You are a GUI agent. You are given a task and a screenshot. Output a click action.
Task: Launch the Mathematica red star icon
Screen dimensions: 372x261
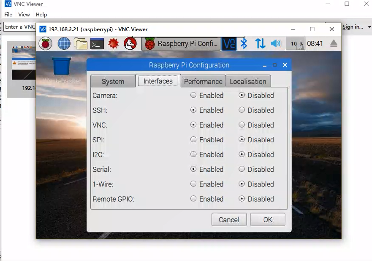pyautogui.click(x=114, y=43)
